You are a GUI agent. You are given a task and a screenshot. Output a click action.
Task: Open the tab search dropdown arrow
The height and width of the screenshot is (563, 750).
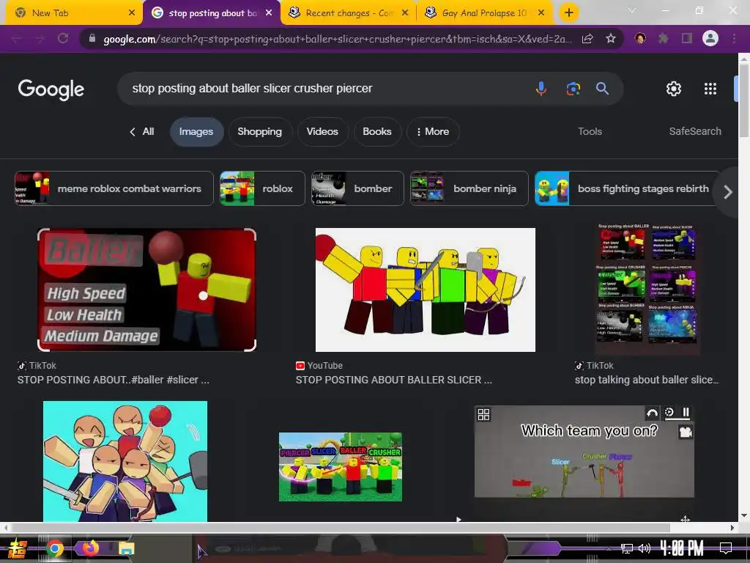(x=632, y=10)
